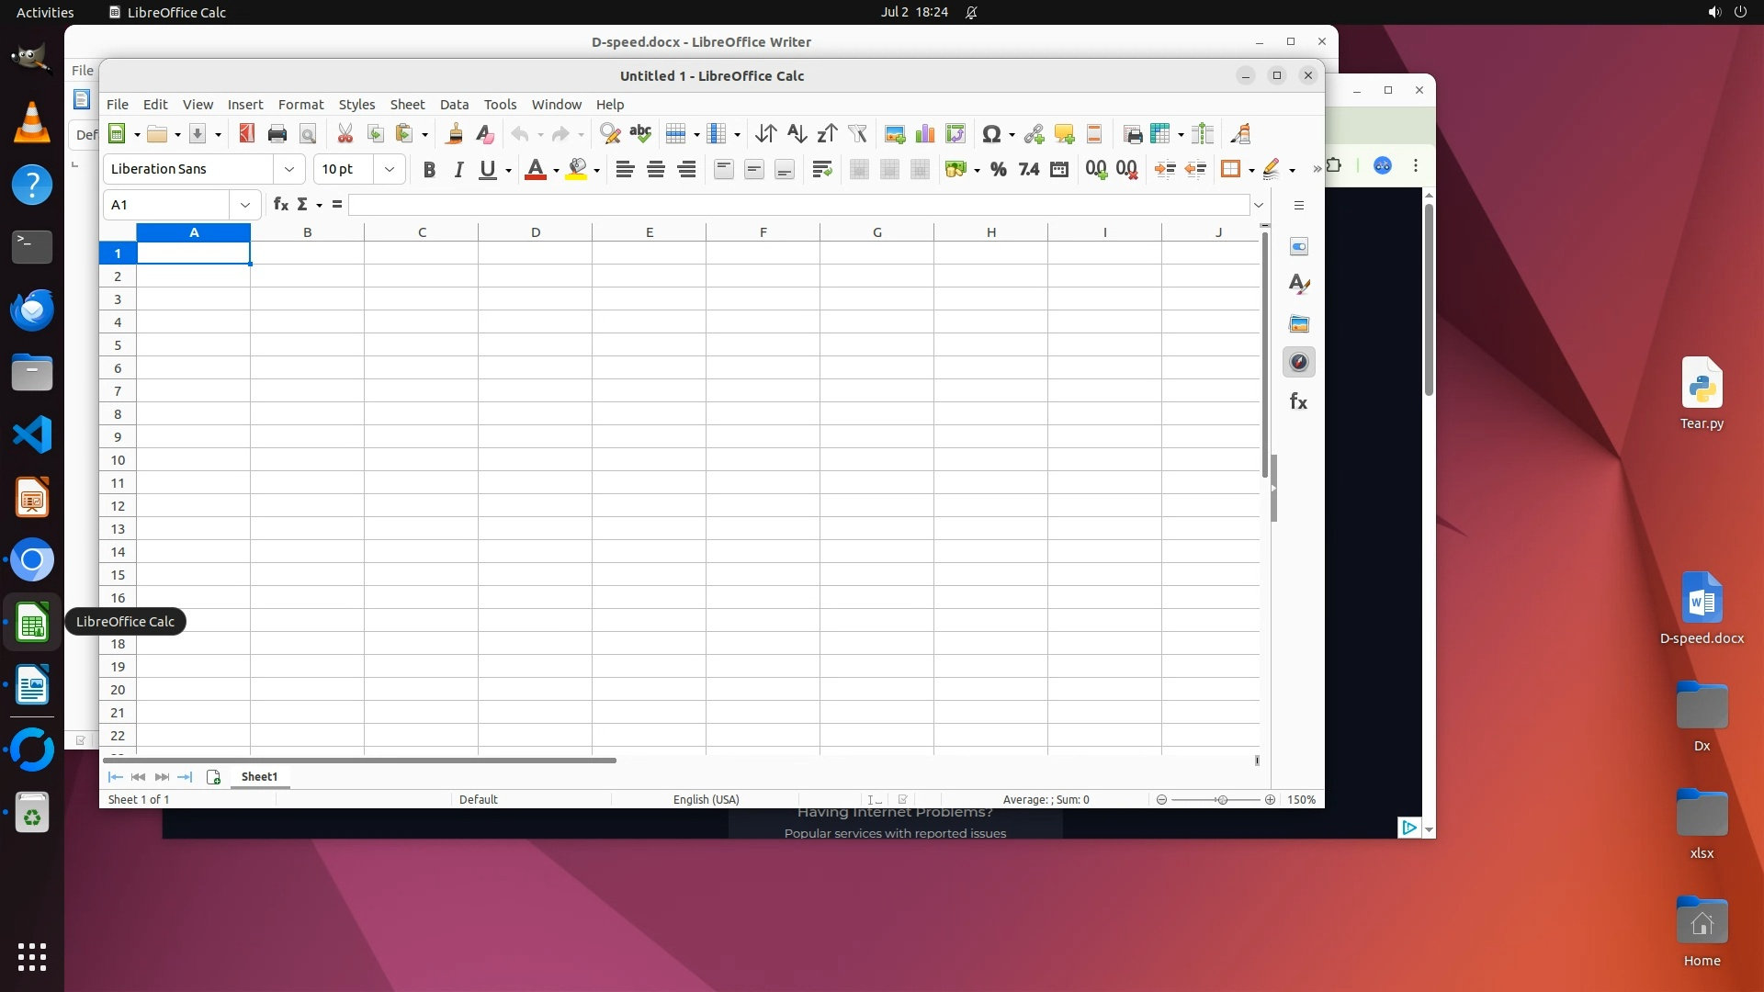The width and height of the screenshot is (1764, 992).
Task: Toggle Wrap Text button
Action: point(821,169)
